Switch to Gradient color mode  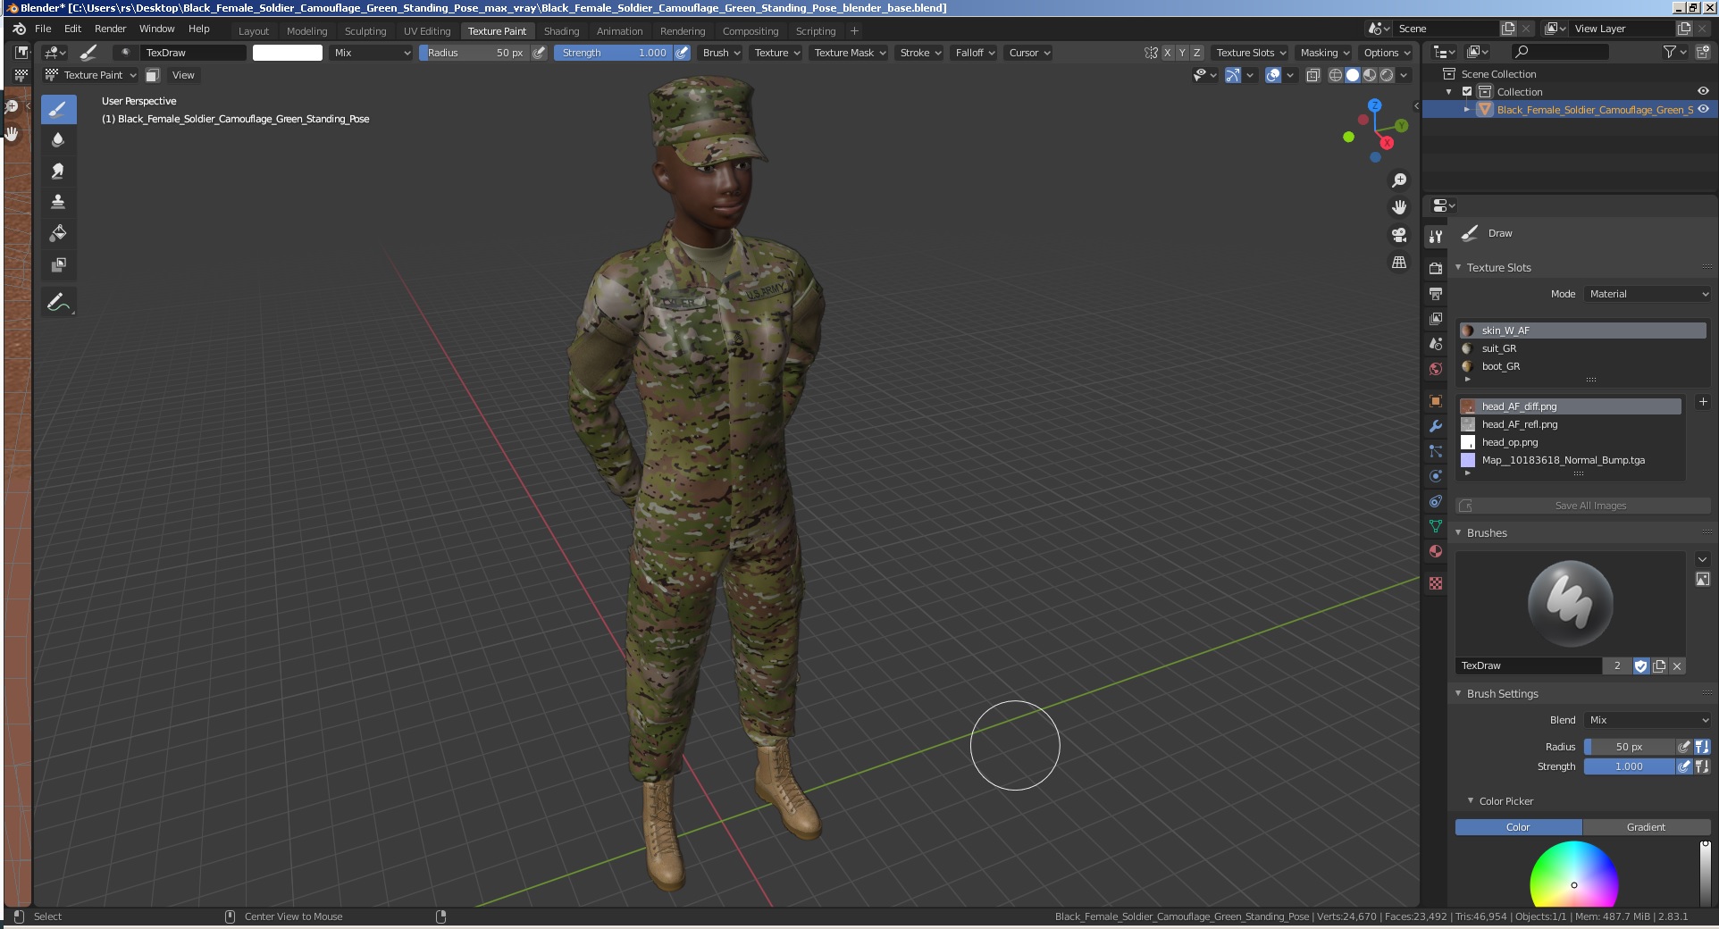[x=1646, y=827]
